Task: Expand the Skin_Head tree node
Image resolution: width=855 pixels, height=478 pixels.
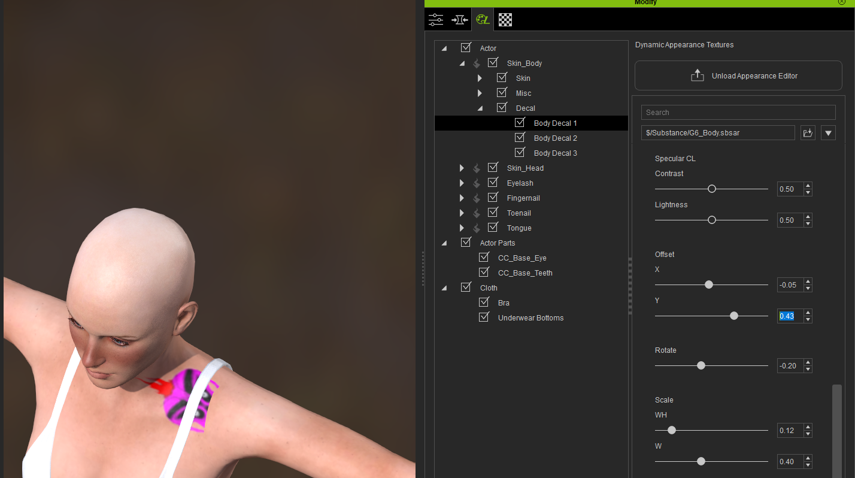Action: click(462, 168)
